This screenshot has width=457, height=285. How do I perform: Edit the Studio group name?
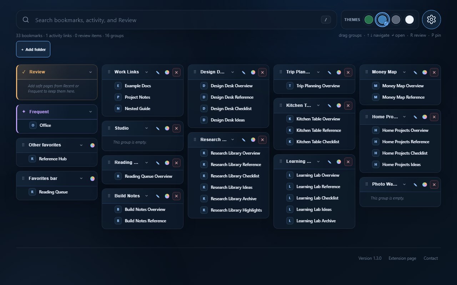click(x=157, y=128)
